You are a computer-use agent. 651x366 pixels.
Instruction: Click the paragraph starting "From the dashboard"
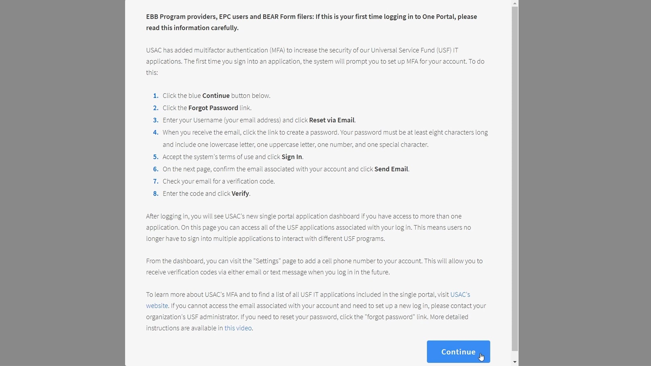(314, 266)
